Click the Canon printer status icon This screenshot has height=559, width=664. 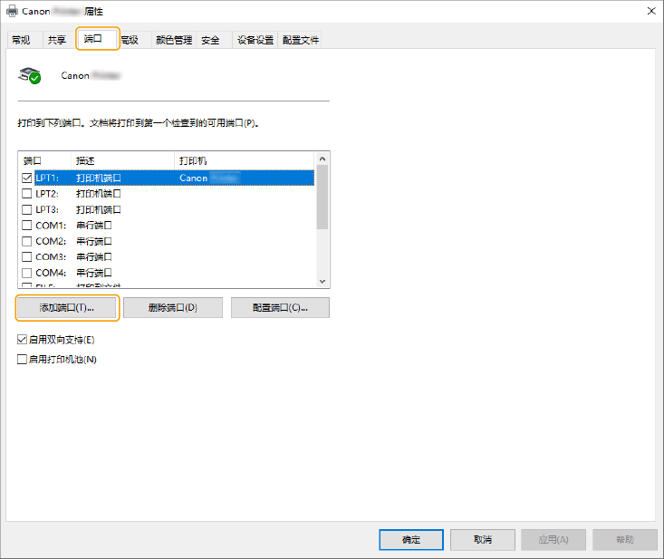coord(30,76)
